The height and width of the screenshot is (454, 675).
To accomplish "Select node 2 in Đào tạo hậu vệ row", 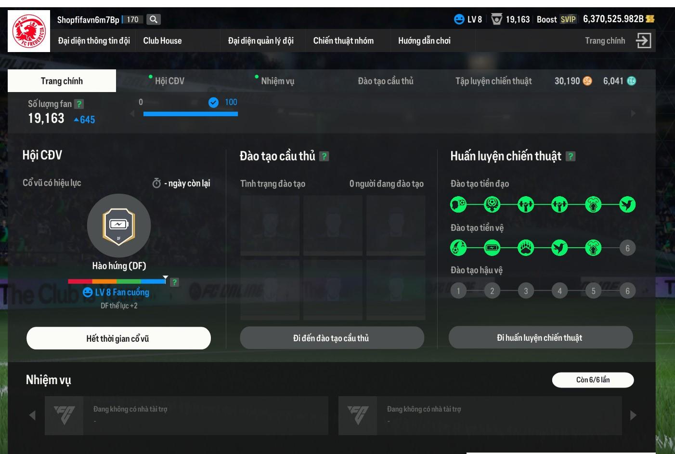I will 492,291.
